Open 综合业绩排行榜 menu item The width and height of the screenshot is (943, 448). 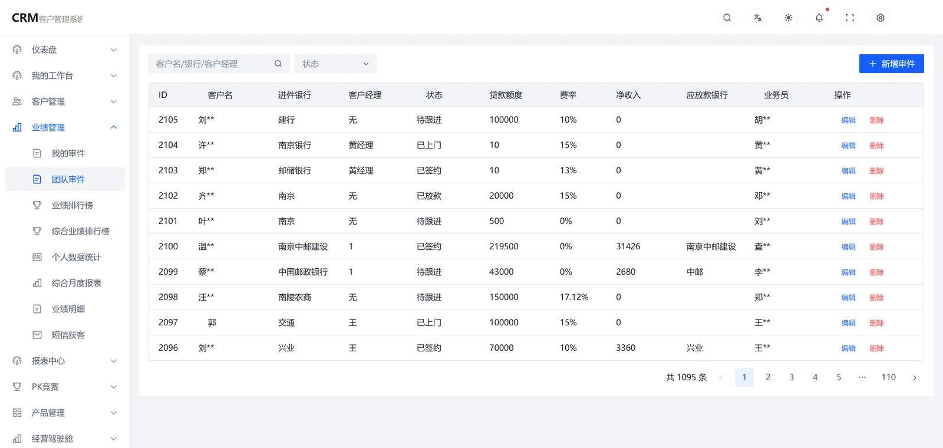click(65, 231)
